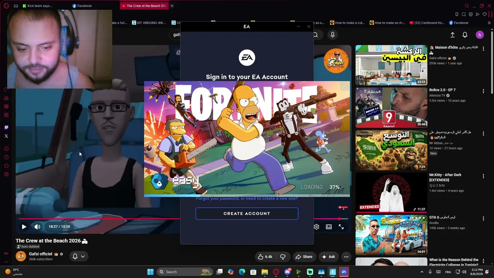
Task: Open the Cardboard Ho YouTube bookmark
Action: [427, 23]
